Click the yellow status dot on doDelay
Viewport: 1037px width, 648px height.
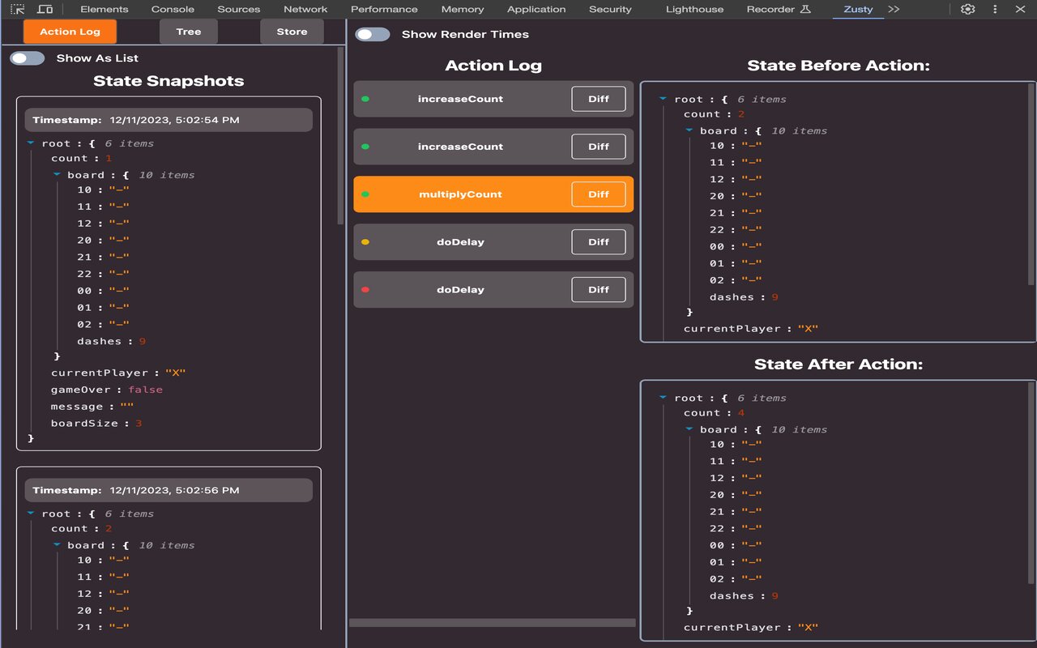365,242
